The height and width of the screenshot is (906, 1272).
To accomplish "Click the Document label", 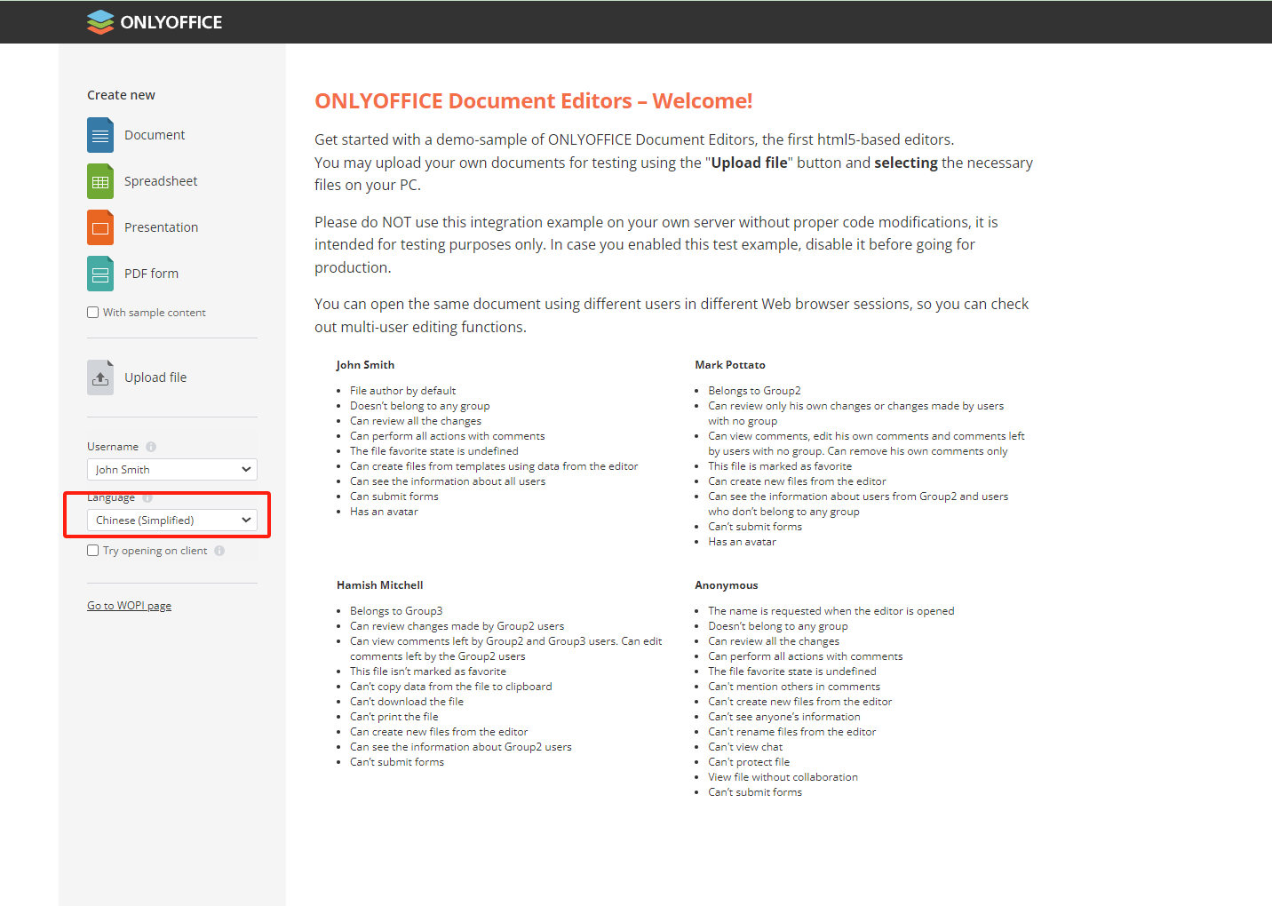I will 155,135.
